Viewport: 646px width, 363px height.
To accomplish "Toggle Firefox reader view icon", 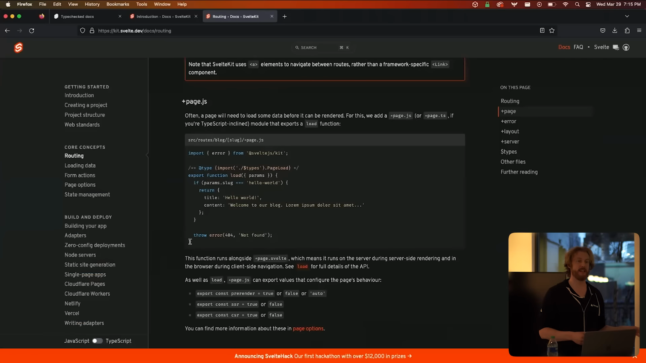I will point(542,31).
